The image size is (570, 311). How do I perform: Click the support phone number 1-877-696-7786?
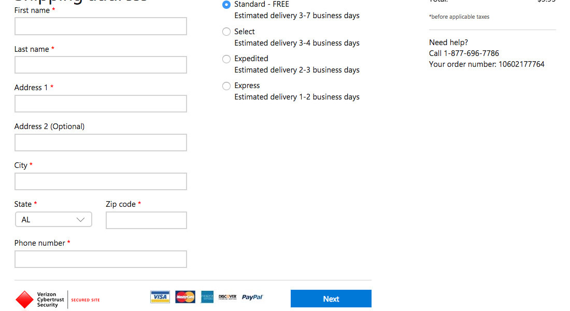tap(471, 53)
